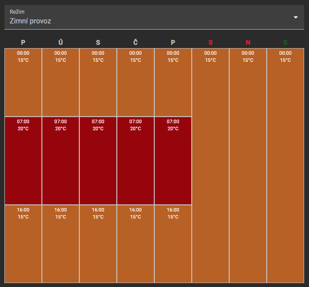Open 00:00 15°C block in Č column
The width and height of the screenshot is (309, 287).
point(135,82)
